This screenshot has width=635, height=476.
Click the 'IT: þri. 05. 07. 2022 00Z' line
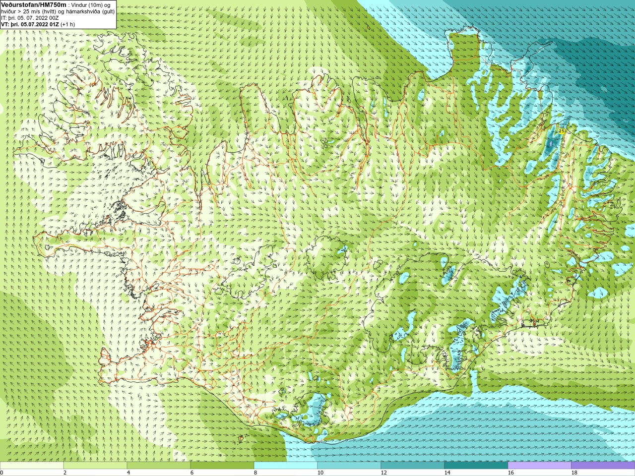click(30, 18)
